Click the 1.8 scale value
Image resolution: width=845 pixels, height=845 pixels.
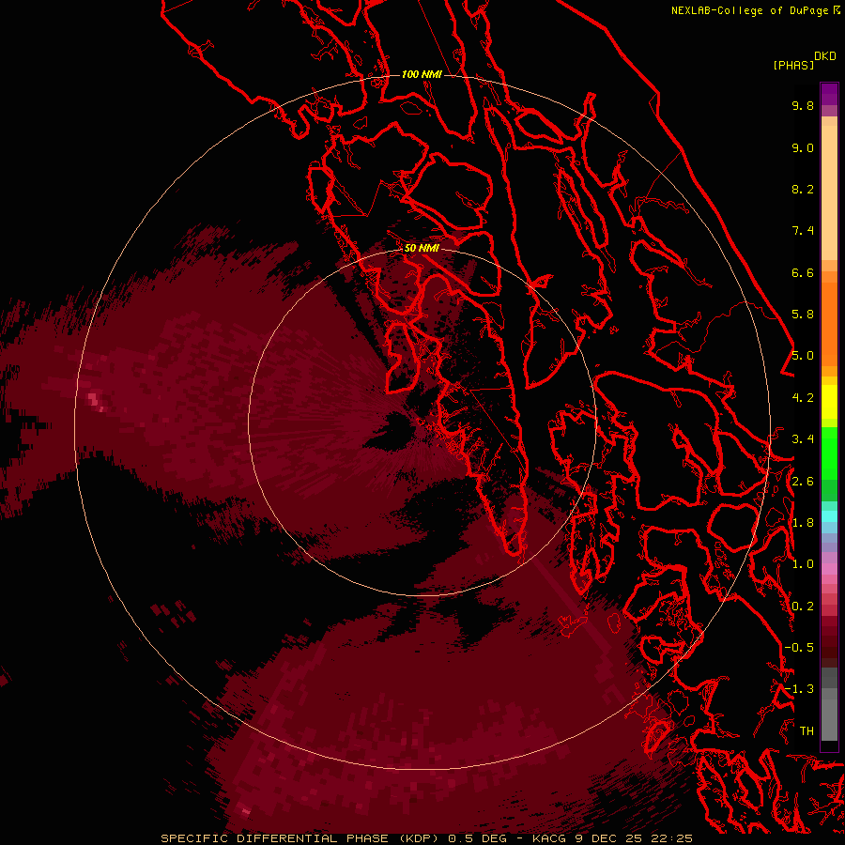(803, 523)
